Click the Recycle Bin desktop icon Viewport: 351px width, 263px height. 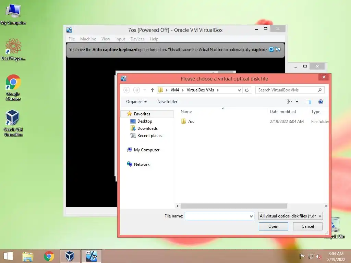click(336, 228)
